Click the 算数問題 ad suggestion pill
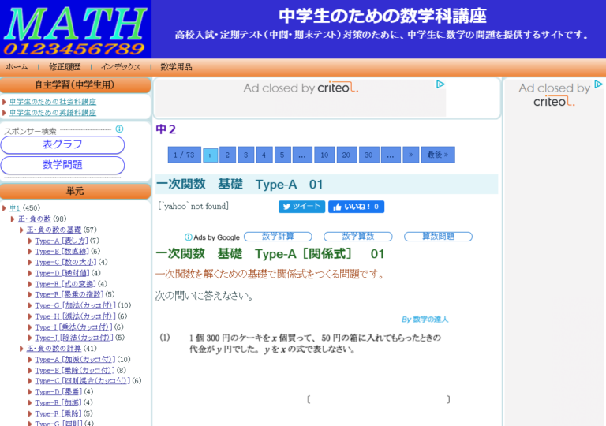The width and height of the screenshot is (606, 426). 438,237
